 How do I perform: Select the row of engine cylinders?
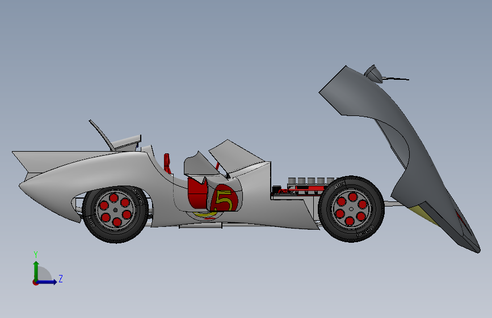click(x=312, y=181)
